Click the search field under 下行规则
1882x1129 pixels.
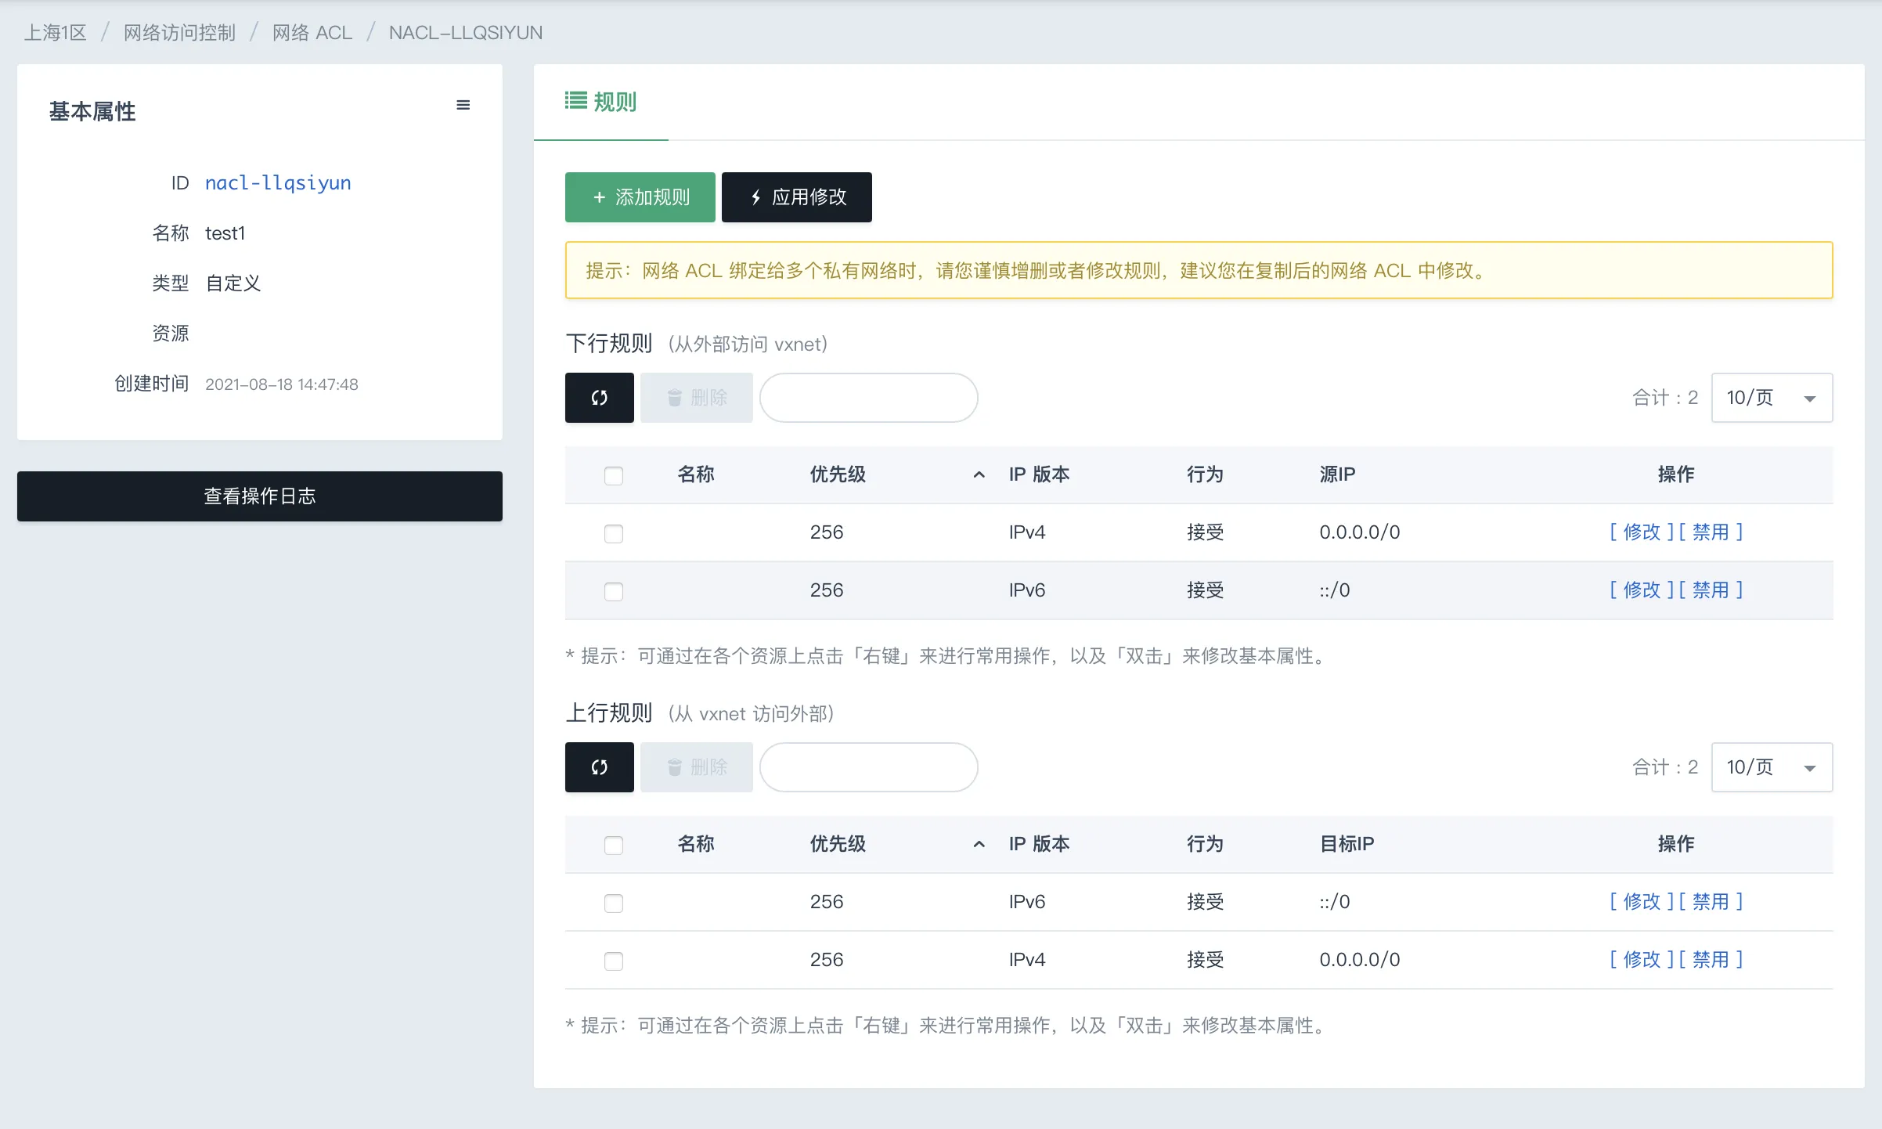tap(868, 398)
